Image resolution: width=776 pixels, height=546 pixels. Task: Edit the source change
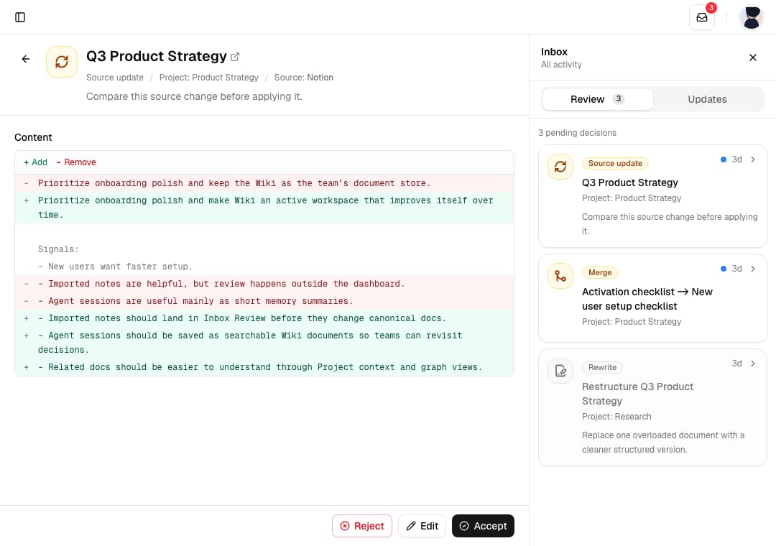(422, 526)
